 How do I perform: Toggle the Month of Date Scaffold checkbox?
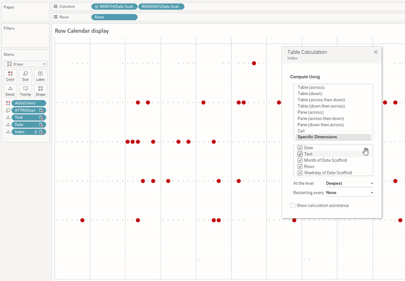300,160
